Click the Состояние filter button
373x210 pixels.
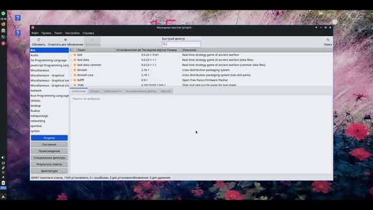pos(49,145)
